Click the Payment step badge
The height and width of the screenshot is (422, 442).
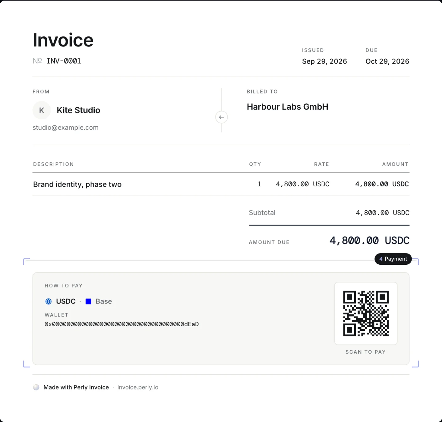(x=393, y=259)
